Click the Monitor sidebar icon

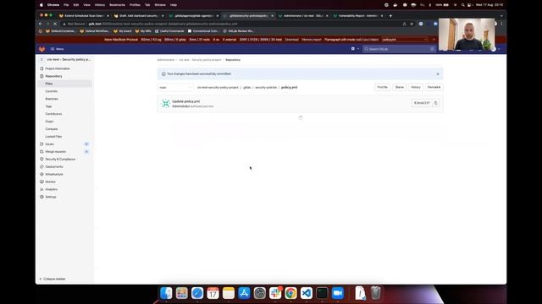coord(41,182)
